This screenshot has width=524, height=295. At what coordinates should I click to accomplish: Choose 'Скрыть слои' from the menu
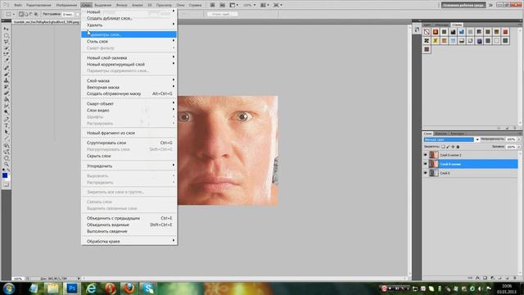pyautogui.click(x=129, y=156)
